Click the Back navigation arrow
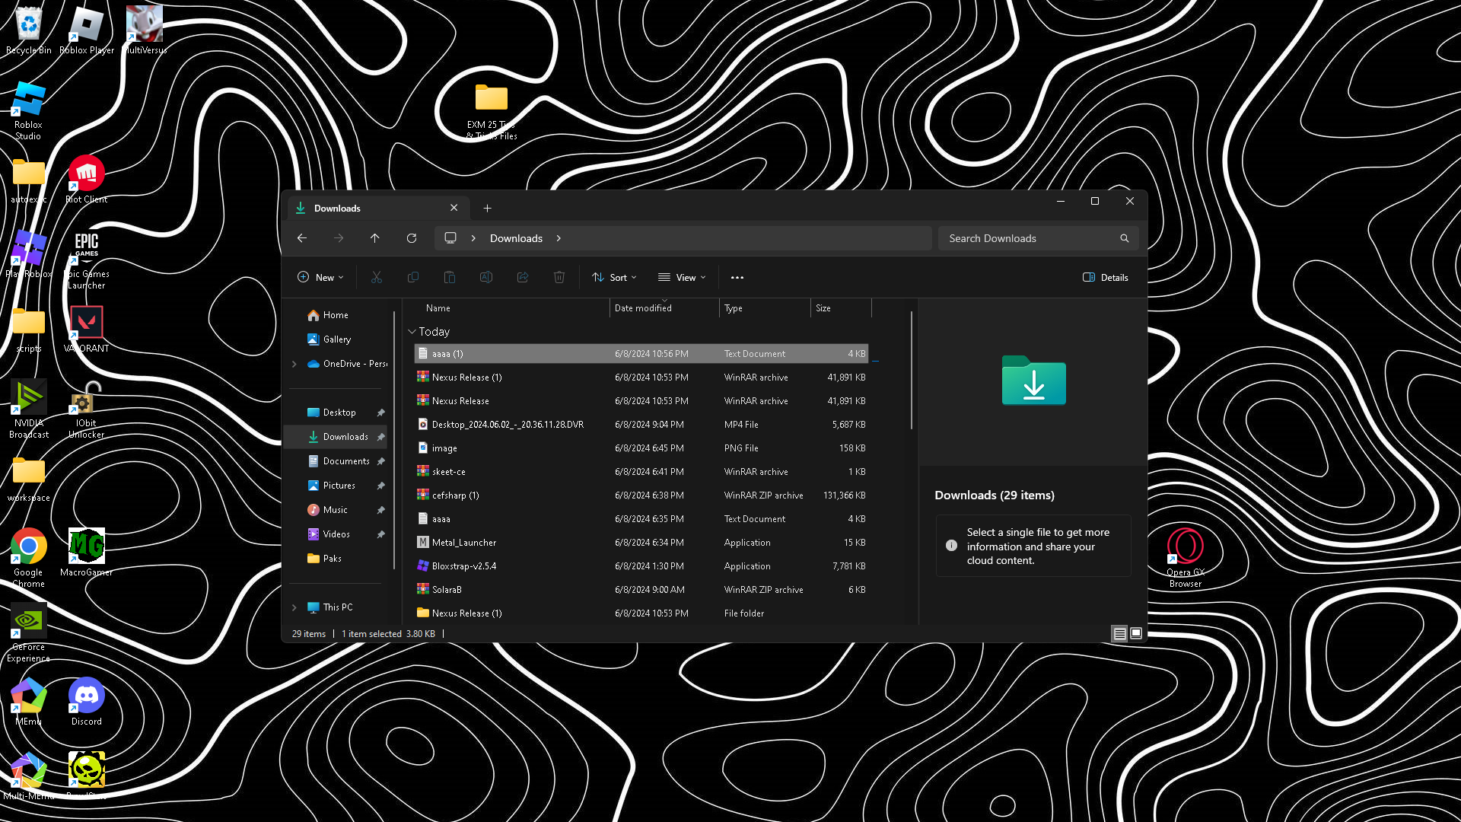Screen dimensions: 1461x822 (x=302, y=238)
